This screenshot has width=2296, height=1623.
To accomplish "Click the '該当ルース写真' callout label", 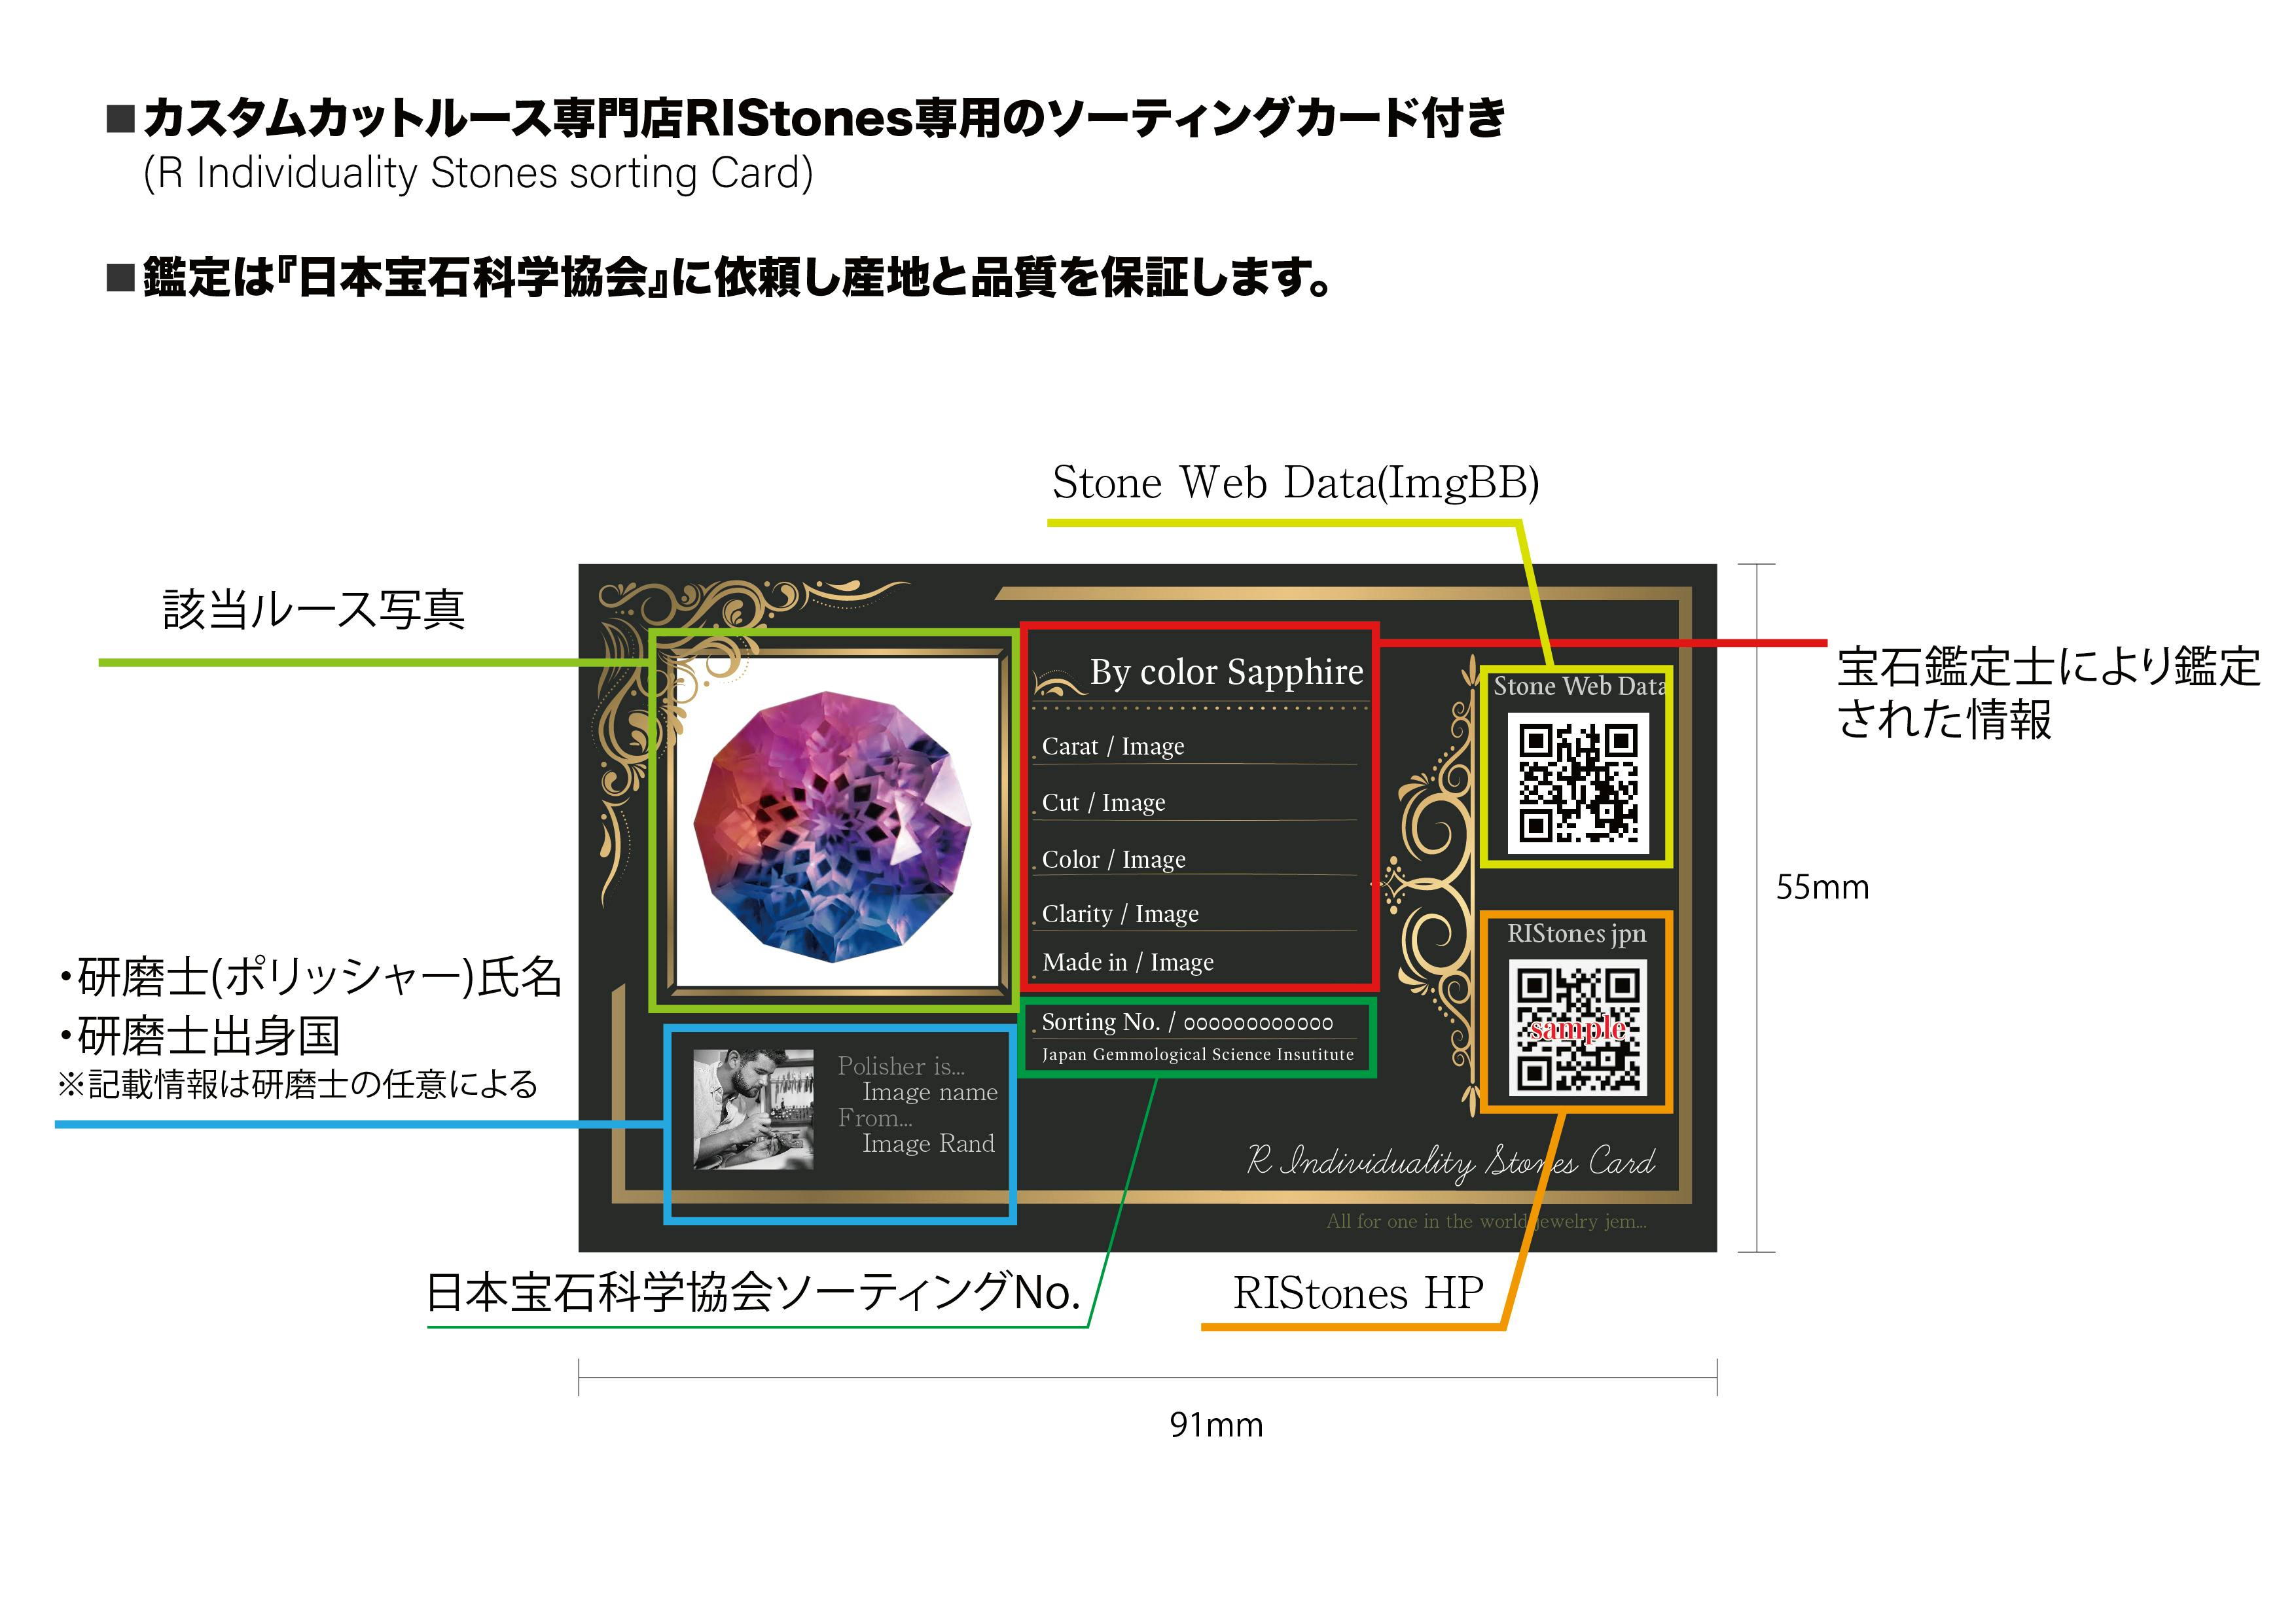I will pyautogui.click(x=313, y=610).
